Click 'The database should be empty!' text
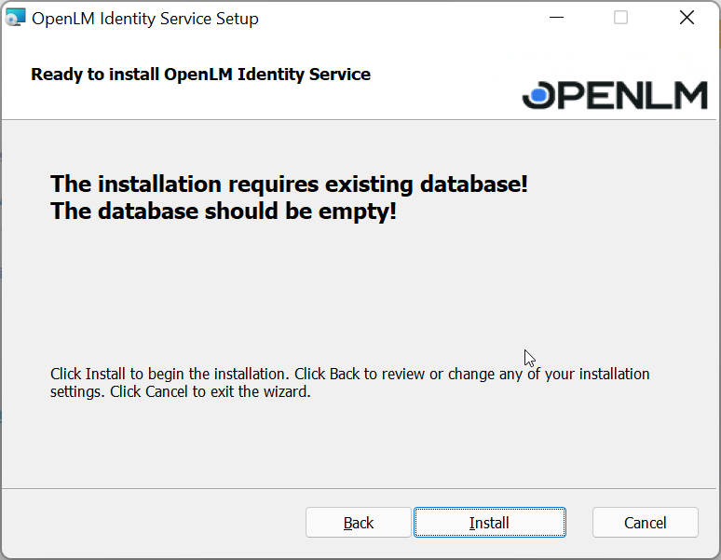Viewport: 721px width, 560px height. click(x=224, y=212)
